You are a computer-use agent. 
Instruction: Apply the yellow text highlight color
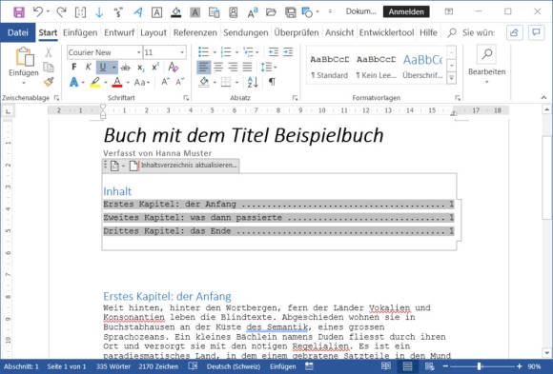point(95,83)
